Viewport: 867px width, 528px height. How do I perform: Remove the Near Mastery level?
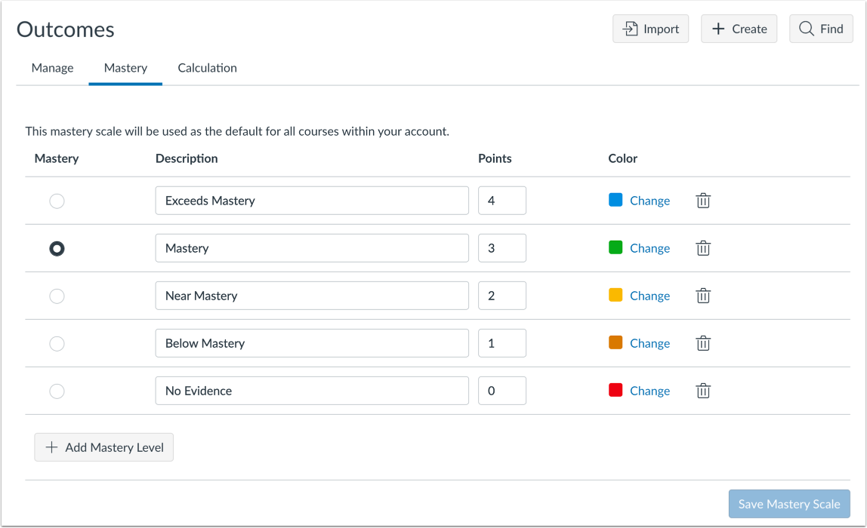703,296
